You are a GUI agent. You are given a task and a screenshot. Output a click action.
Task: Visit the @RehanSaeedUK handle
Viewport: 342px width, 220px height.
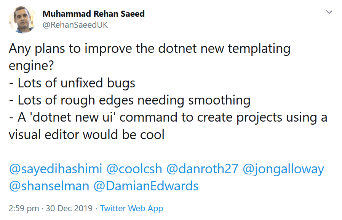75,25
